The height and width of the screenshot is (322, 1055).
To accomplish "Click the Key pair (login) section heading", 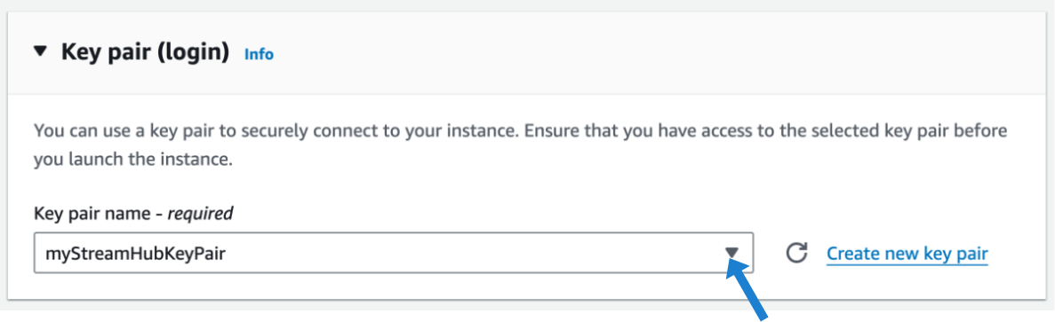I will 146,51.
